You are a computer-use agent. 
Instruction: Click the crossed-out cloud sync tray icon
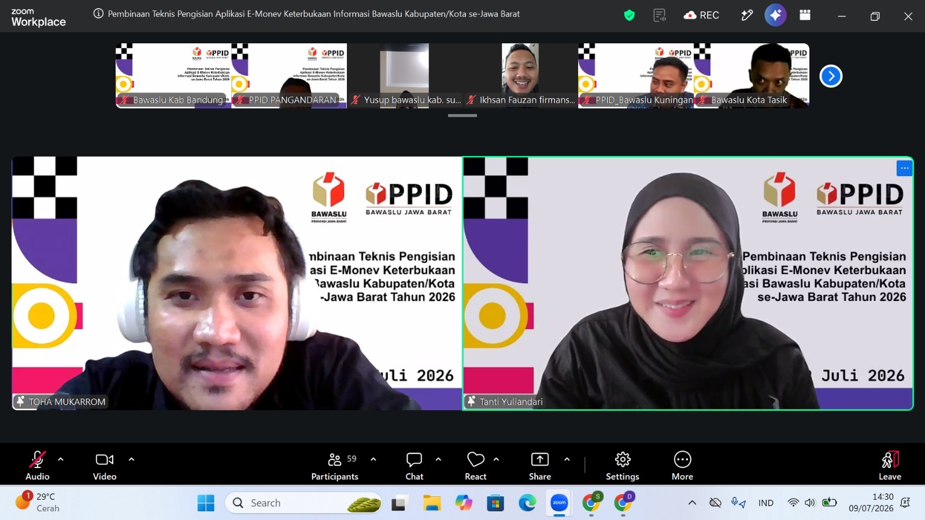715,503
